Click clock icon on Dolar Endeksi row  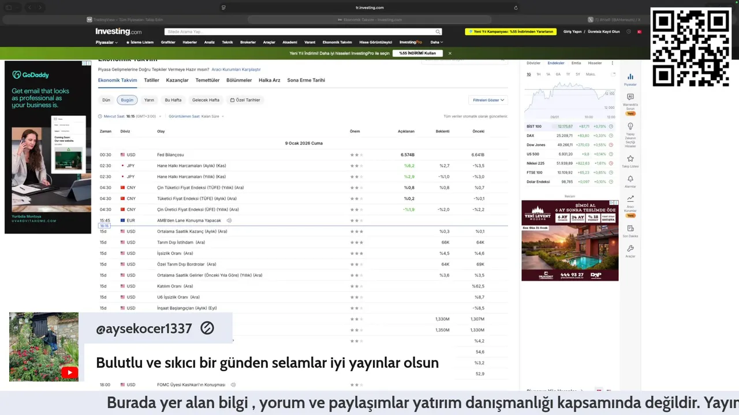click(x=611, y=182)
